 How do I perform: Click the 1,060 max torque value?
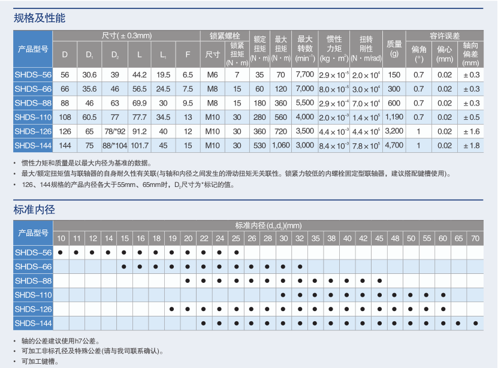point(280,146)
